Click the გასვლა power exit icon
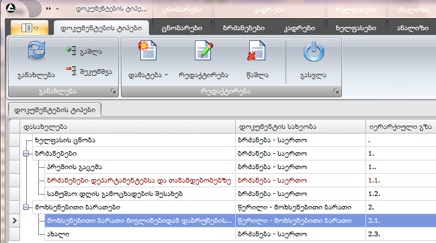The image size is (436, 243). [x=314, y=51]
